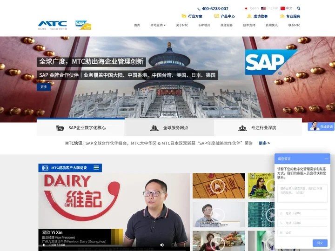Open 成功故事 link
This screenshot has height=251, width=335.
tap(261, 16)
